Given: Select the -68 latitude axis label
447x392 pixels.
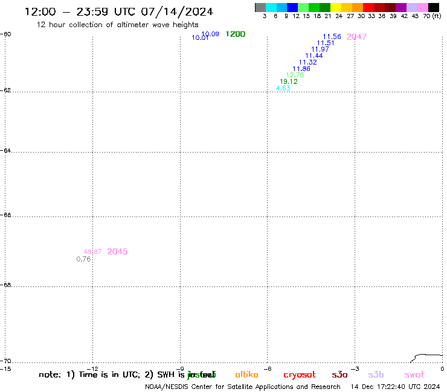Looking at the screenshot, I should 5,285.
